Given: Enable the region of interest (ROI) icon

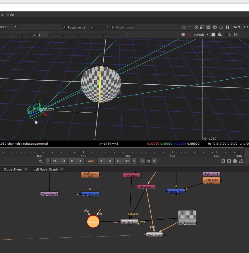Looking at the screenshot, I should click(222, 27).
